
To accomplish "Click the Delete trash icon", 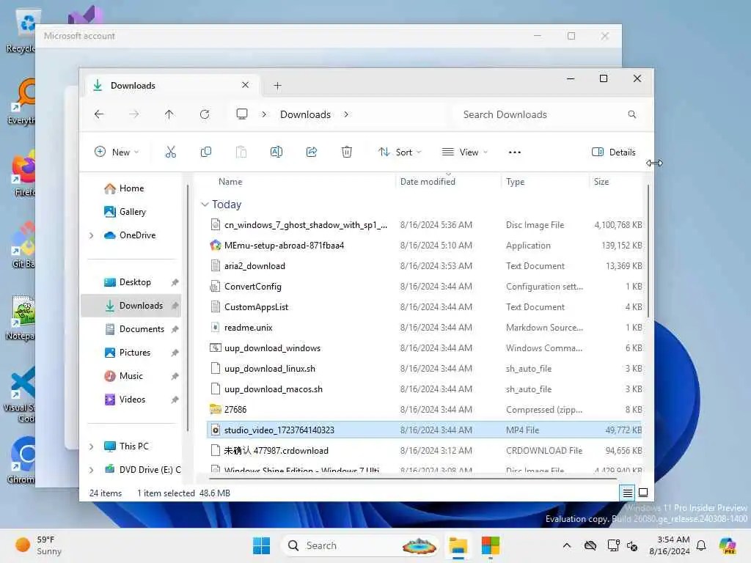I will pos(347,152).
